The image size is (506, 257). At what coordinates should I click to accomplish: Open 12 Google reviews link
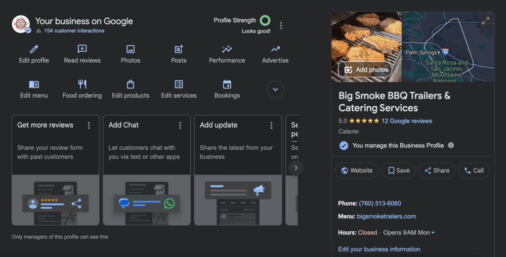407,121
